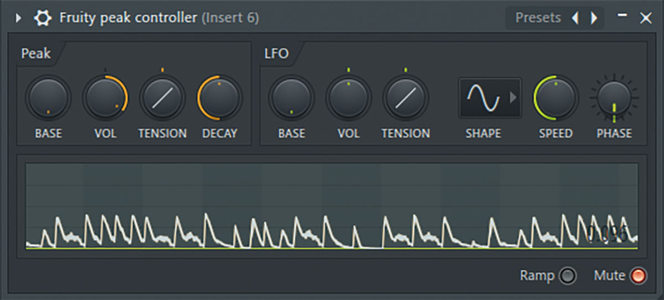Click the Peak DECAY knob
This screenshot has width=664, height=300.
click(220, 98)
